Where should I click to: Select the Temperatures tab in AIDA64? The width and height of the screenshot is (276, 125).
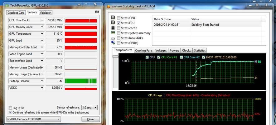[123, 50]
